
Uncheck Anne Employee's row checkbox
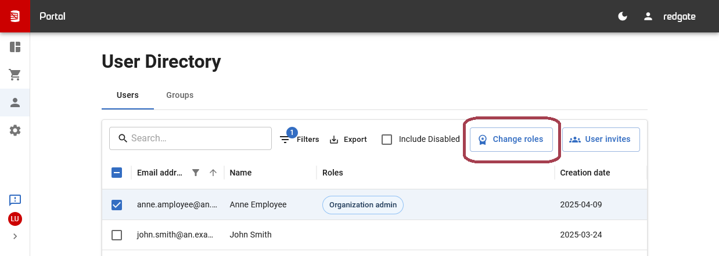[x=117, y=204]
